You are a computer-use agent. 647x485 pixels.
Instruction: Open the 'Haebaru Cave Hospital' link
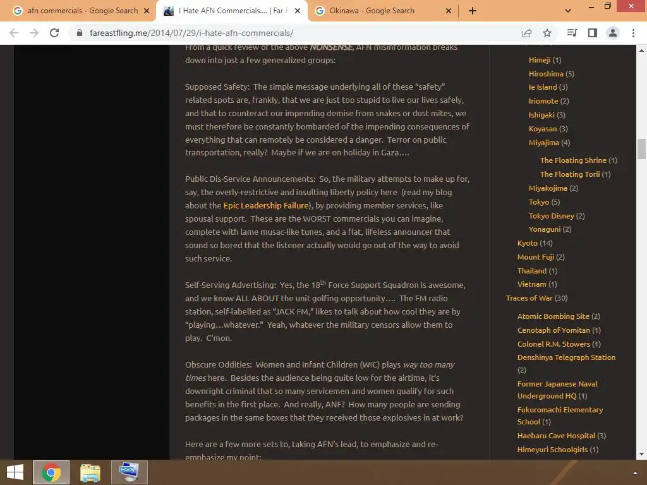pyautogui.click(x=556, y=436)
